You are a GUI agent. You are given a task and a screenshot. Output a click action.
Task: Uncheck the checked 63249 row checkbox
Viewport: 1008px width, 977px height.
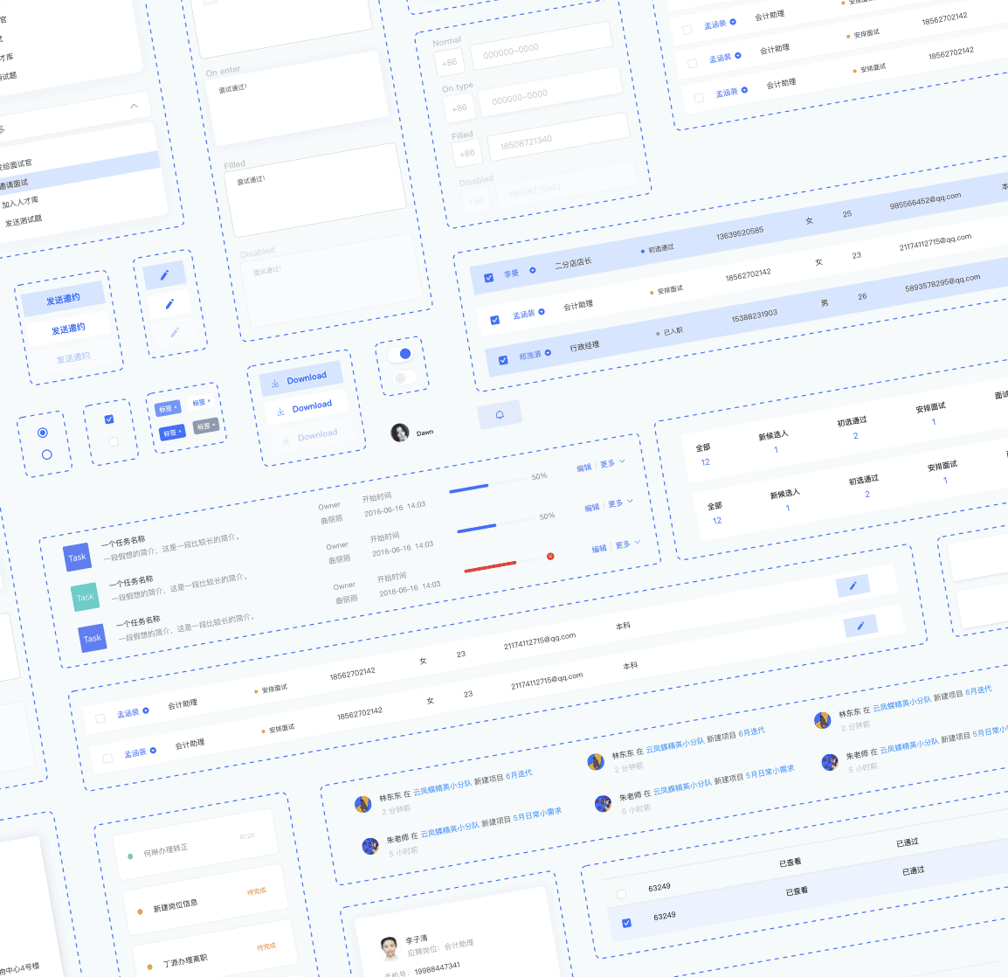coord(627,923)
